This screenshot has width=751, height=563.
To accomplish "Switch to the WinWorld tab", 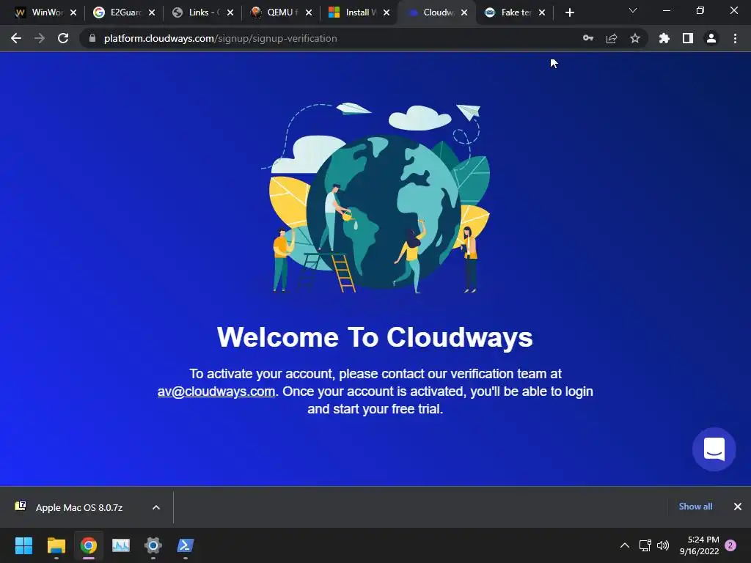I will pos(40,12).
